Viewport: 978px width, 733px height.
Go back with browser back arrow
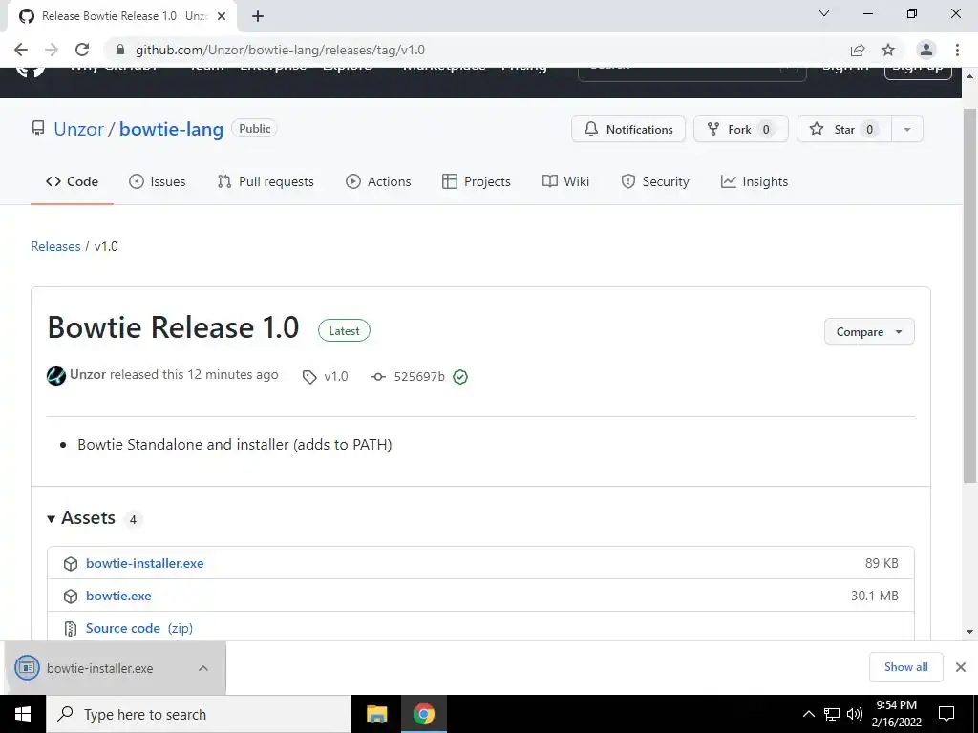pyautogui.click(x=21, y=50)
